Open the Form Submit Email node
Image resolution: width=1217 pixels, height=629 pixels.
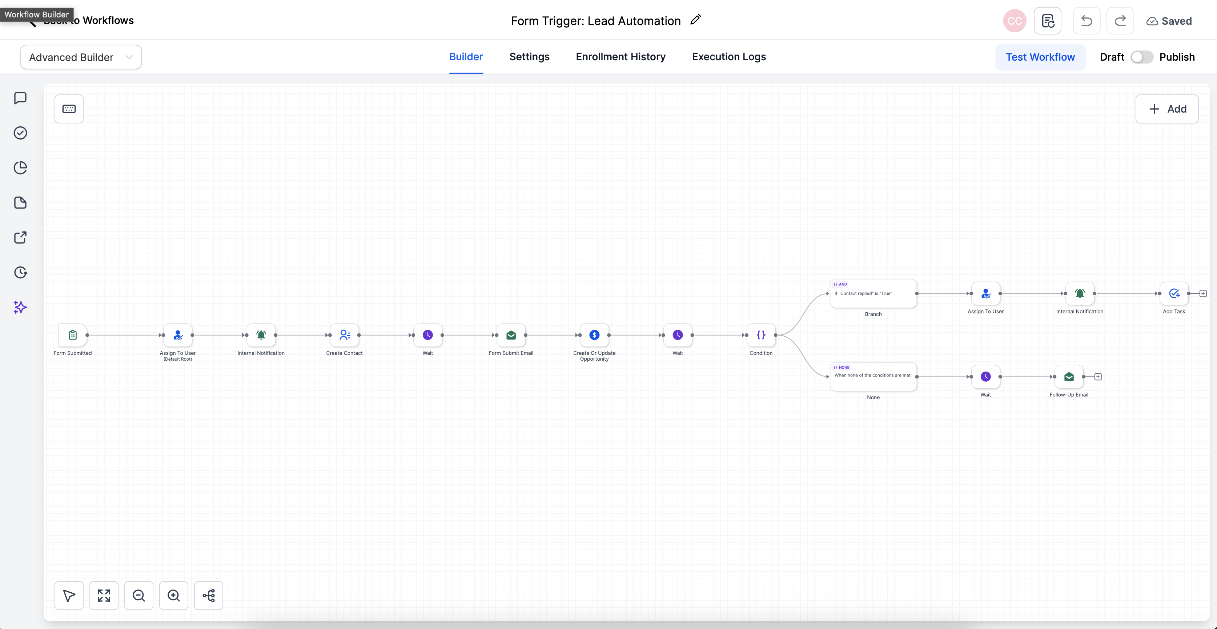pos(511,335)
